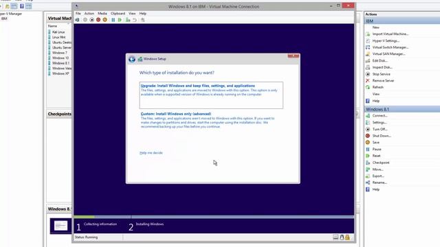440x247 pixels.
Task: Select Linux Mint virtual machine
Action: [58, 37]
